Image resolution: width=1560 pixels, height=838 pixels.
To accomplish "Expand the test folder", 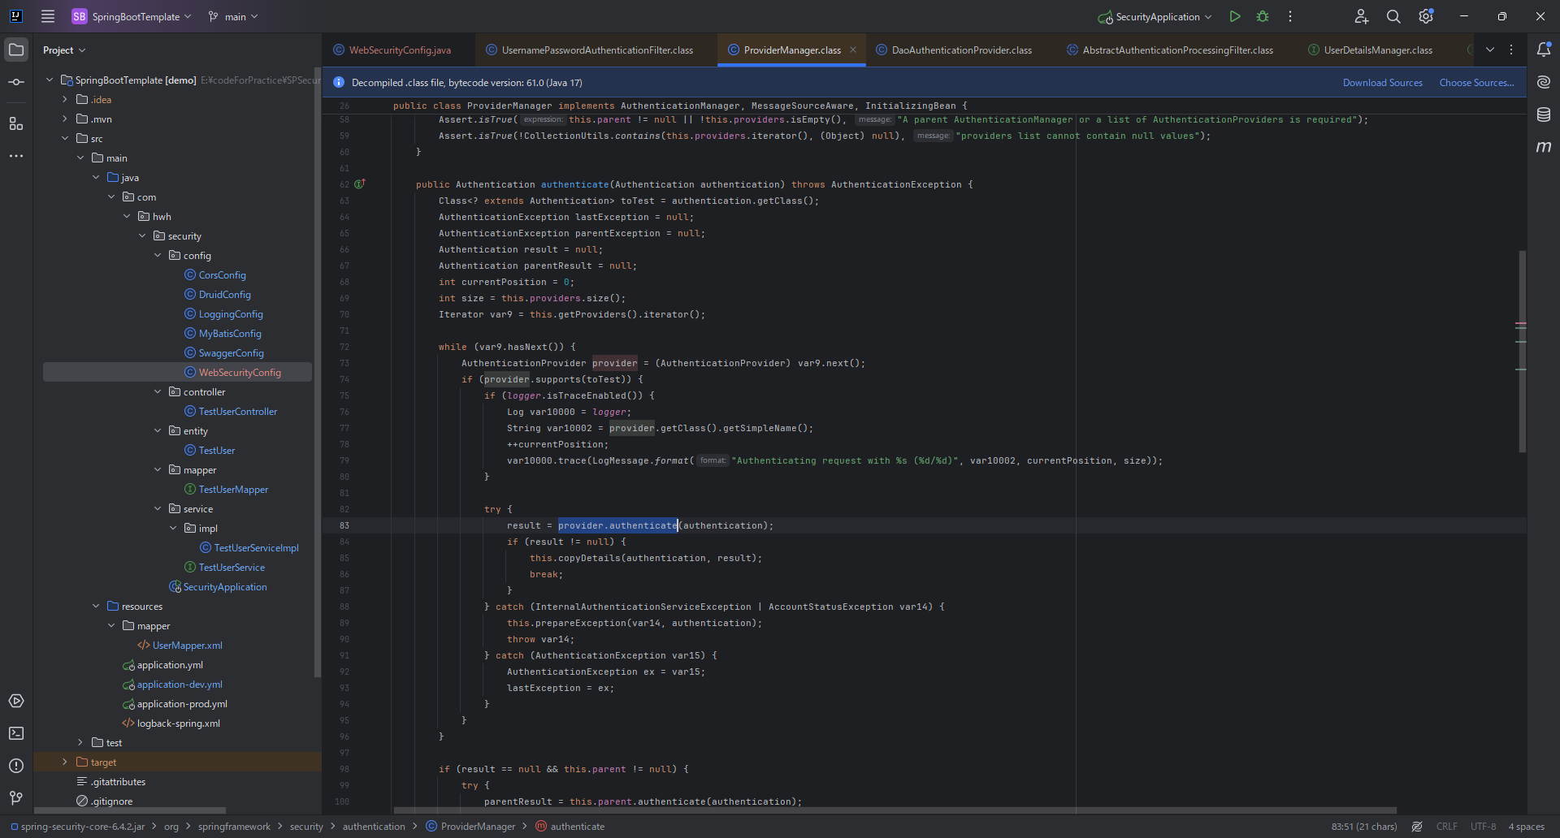I will (x=80, y=742).
